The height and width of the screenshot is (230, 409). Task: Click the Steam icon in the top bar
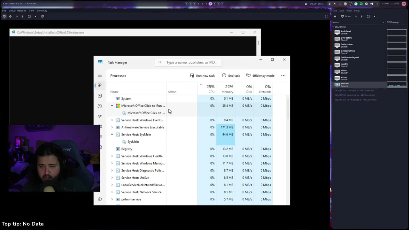367,4
